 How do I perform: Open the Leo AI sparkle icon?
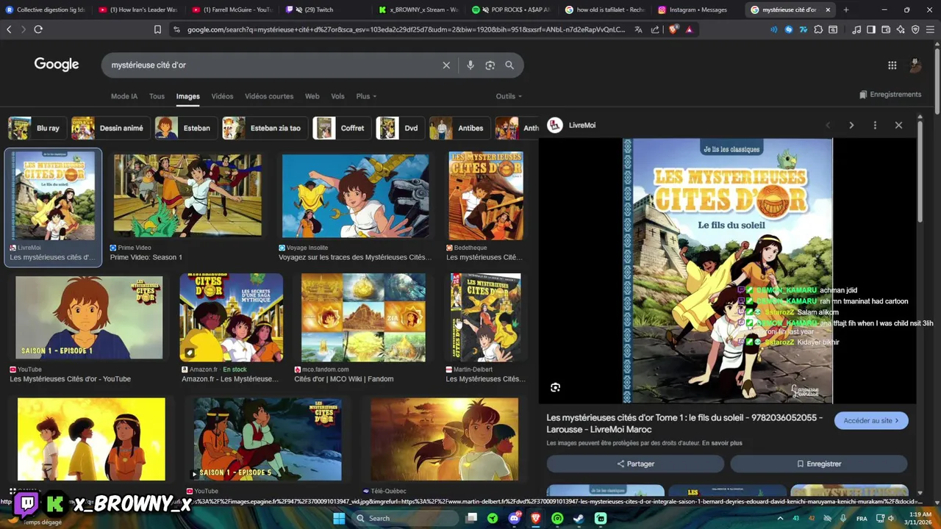pyautogui.click(x=901, y=29)
